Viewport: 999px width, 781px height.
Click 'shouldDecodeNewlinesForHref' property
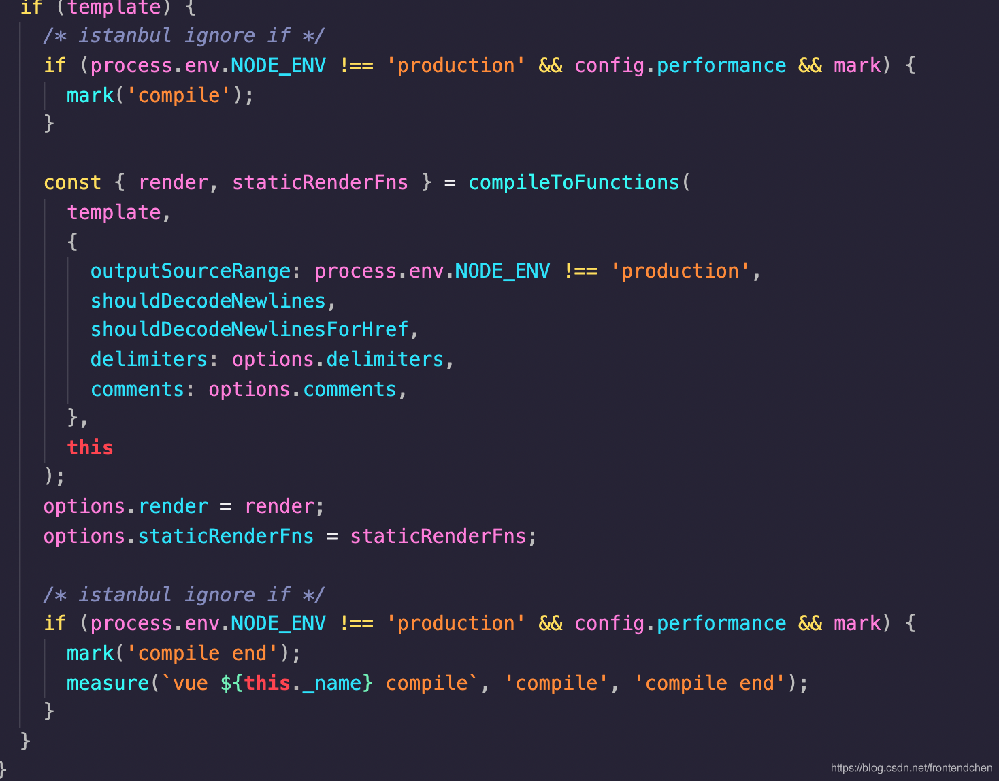(249, 329)
